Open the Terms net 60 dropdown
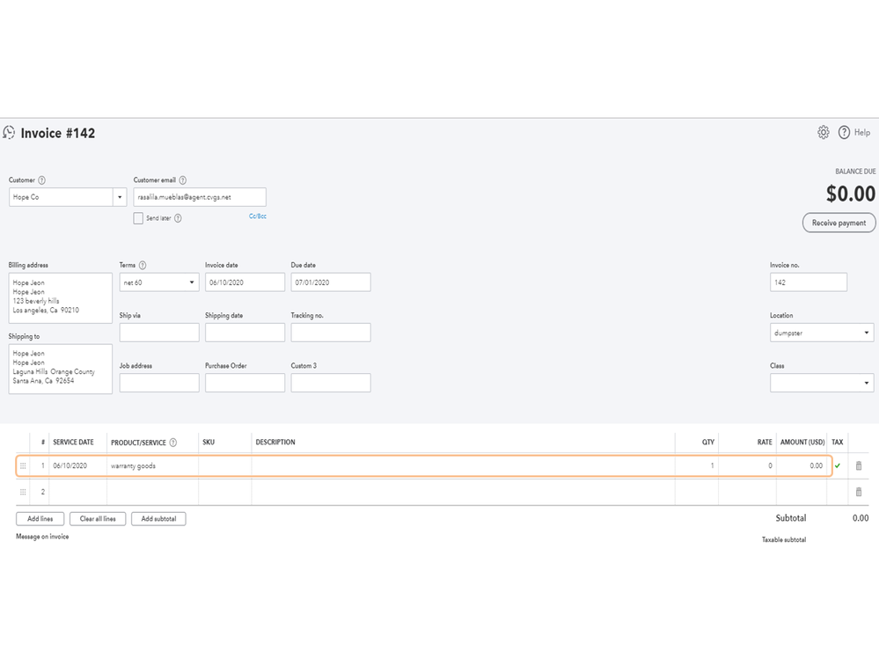Viewport: 879px width, 659px height. pyautogui.click(x=192, y=282)
